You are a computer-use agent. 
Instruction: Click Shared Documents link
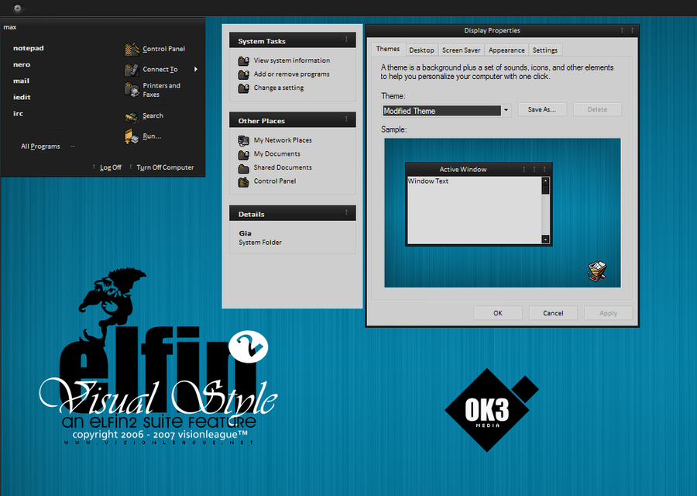[x=283, y=167]
